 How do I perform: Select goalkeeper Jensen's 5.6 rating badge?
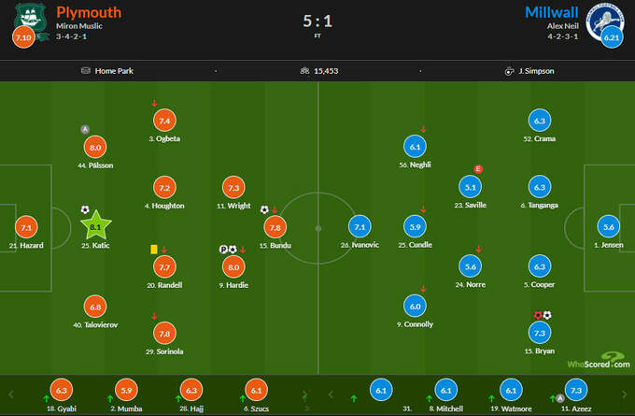click(x=610, y=225)
